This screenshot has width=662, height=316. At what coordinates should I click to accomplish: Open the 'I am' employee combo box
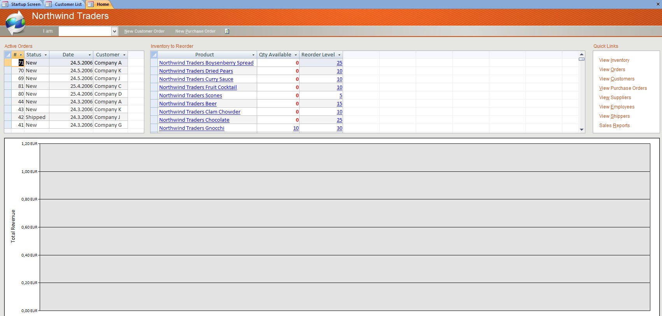click(114, 31)
